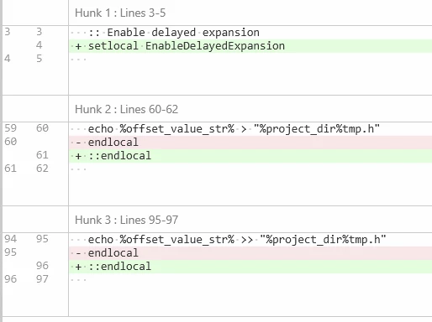The image size is (432, 322).
Task: Click the ':: Enable delayed expansion' line
Action: (250, 33)
